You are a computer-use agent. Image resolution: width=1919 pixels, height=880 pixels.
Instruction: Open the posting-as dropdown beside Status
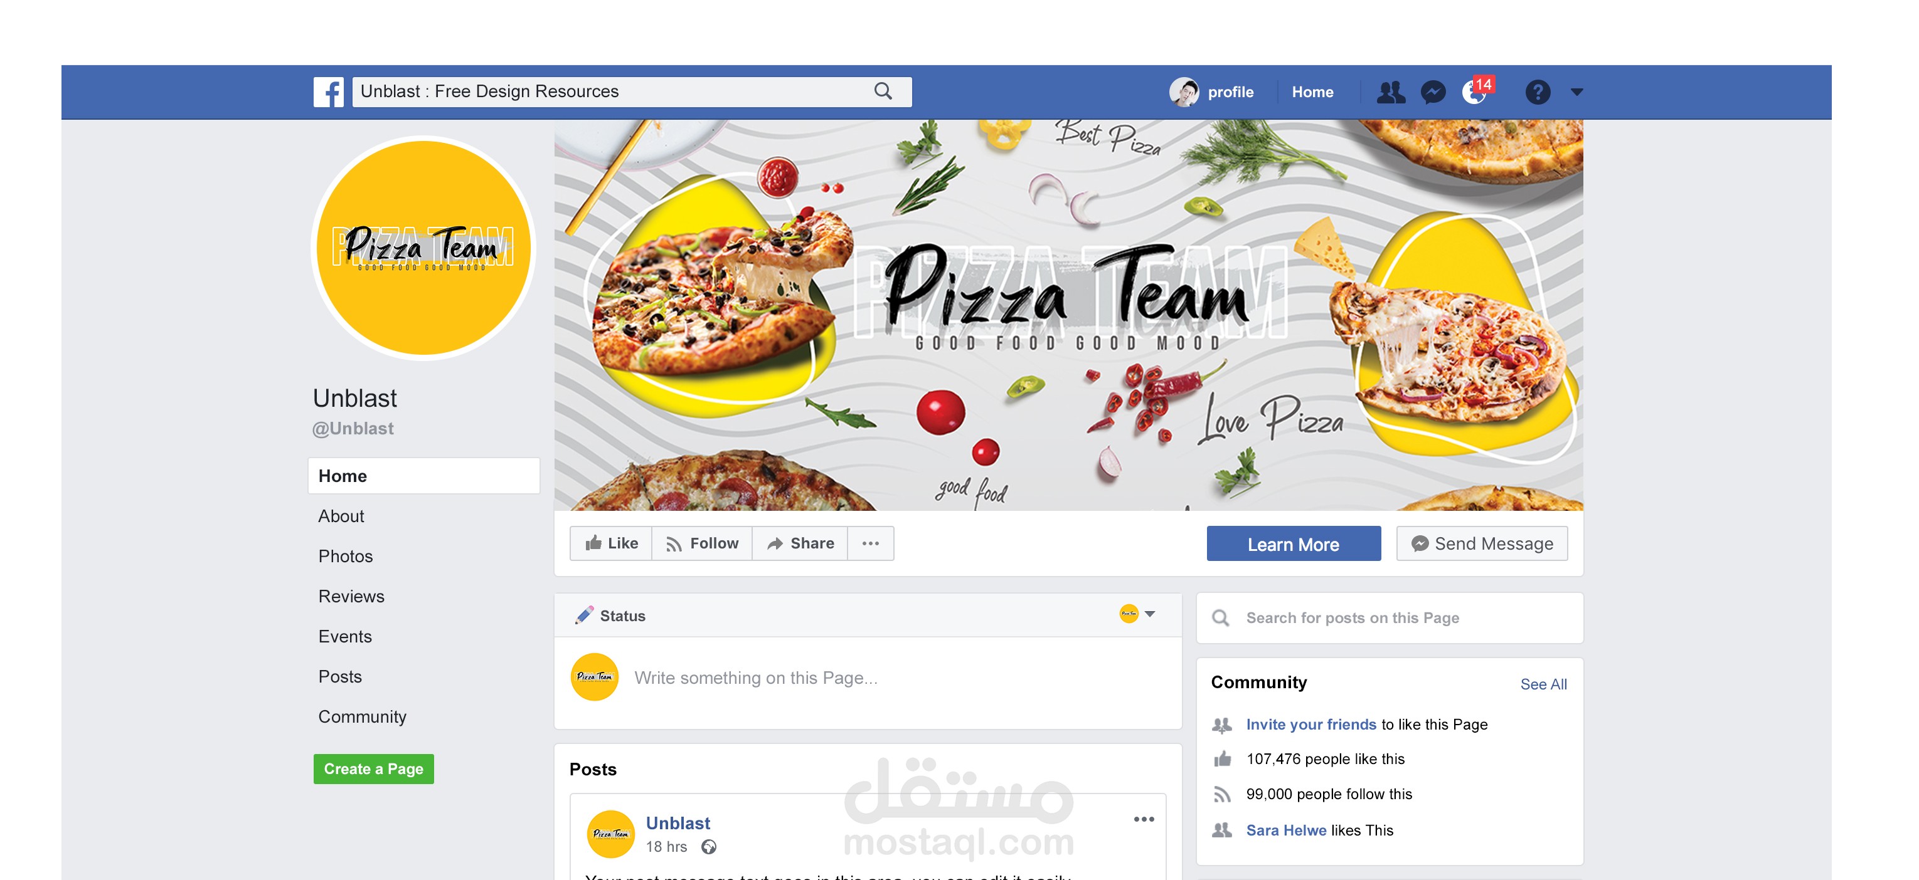point(1137,614)
